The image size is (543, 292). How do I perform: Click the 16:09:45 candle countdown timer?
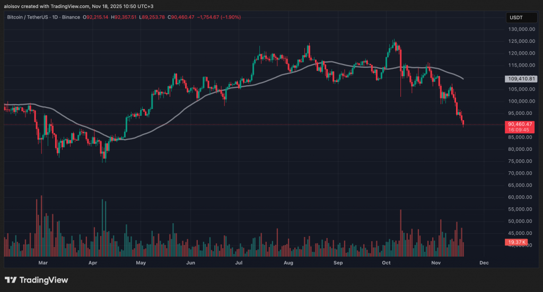pyautogui.click(x=520, y=130)
